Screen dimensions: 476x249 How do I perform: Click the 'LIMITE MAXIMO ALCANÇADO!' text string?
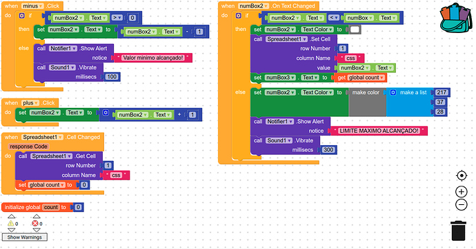click(x=379, y=131)
